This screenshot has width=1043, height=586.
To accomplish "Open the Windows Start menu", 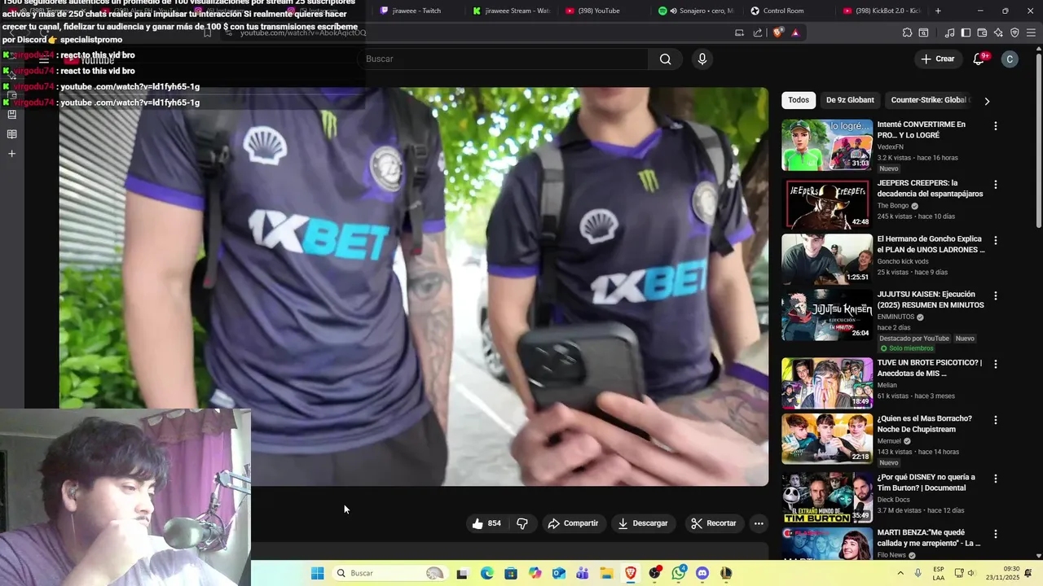I will click(x=318, y=573).
